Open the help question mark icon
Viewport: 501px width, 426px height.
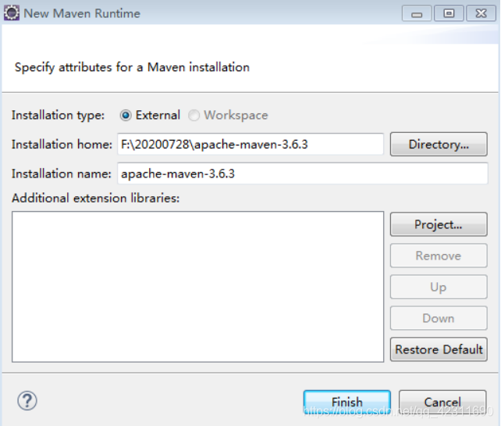[x=27, y=400]
